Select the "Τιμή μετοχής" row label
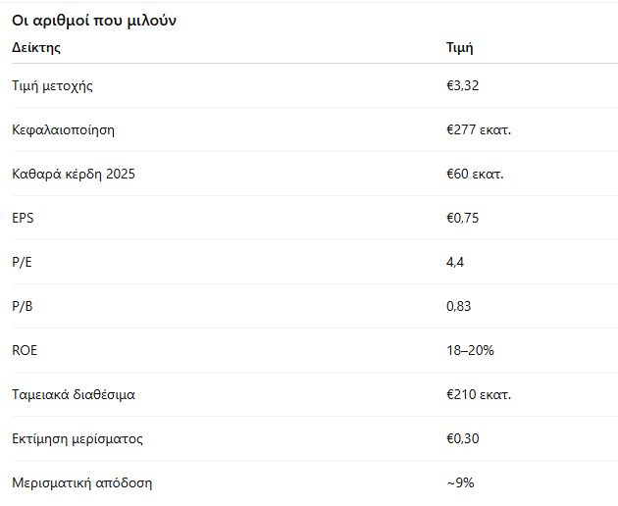The width and height of the screenshot is (618, 506). pyautogui.click(x=52, y=85)
